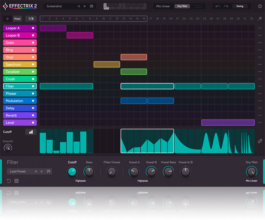Click the reset arrow icon in Filter panel
Screen dimensions: 265x220
coord(9,181)
